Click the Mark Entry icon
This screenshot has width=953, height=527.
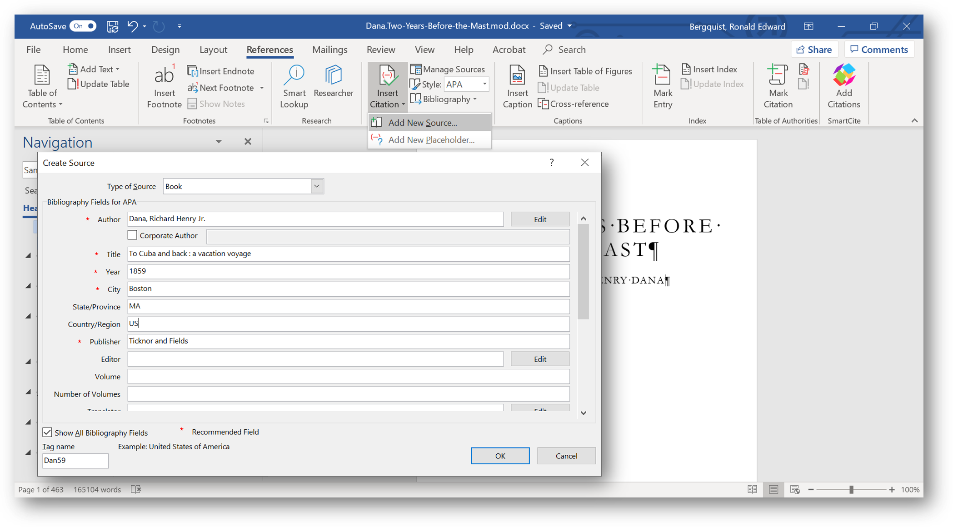click(662, 75)
